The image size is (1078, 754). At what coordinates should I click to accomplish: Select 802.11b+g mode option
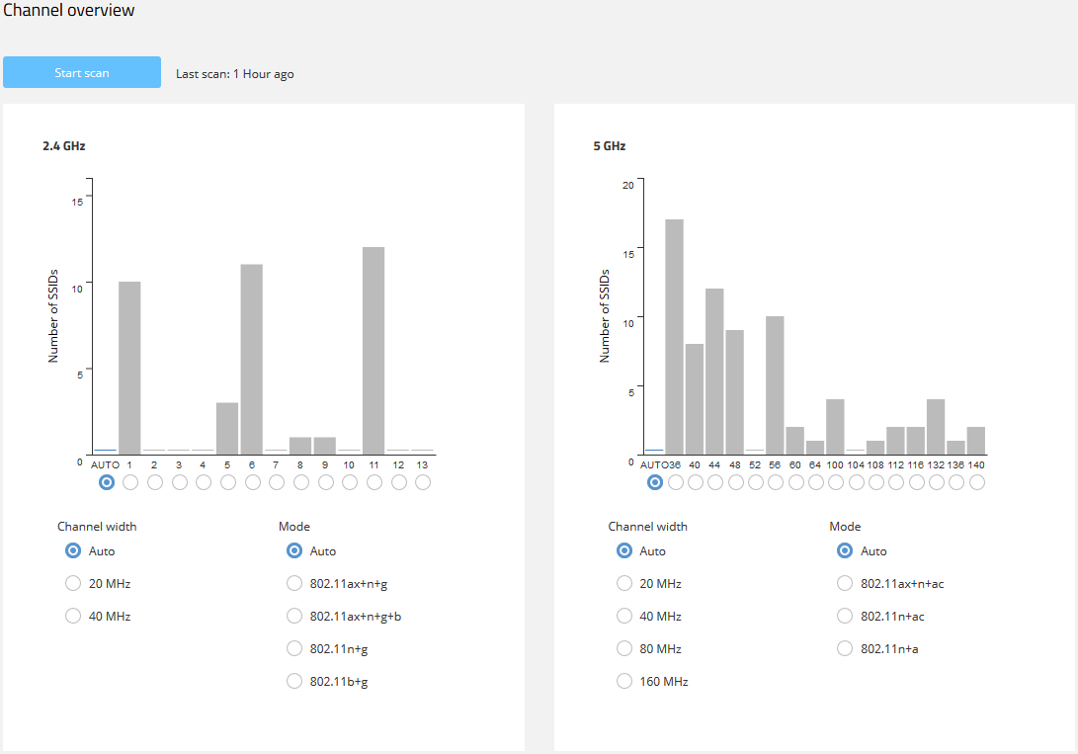pyautogui.click(x=294, y=681)
